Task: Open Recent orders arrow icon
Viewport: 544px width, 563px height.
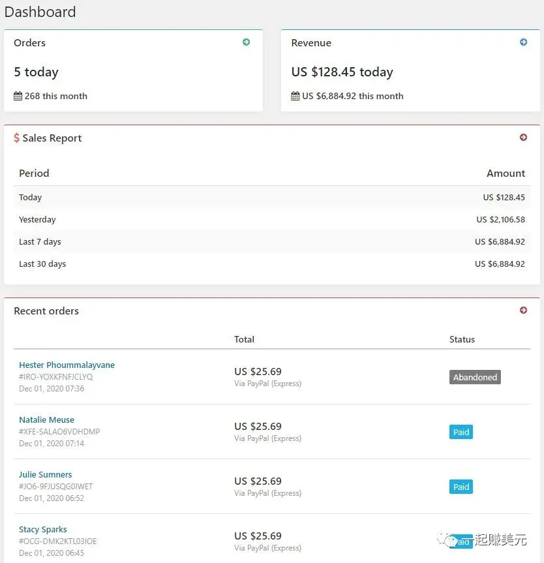Action: pyautogui.click(x=523, y=311)
